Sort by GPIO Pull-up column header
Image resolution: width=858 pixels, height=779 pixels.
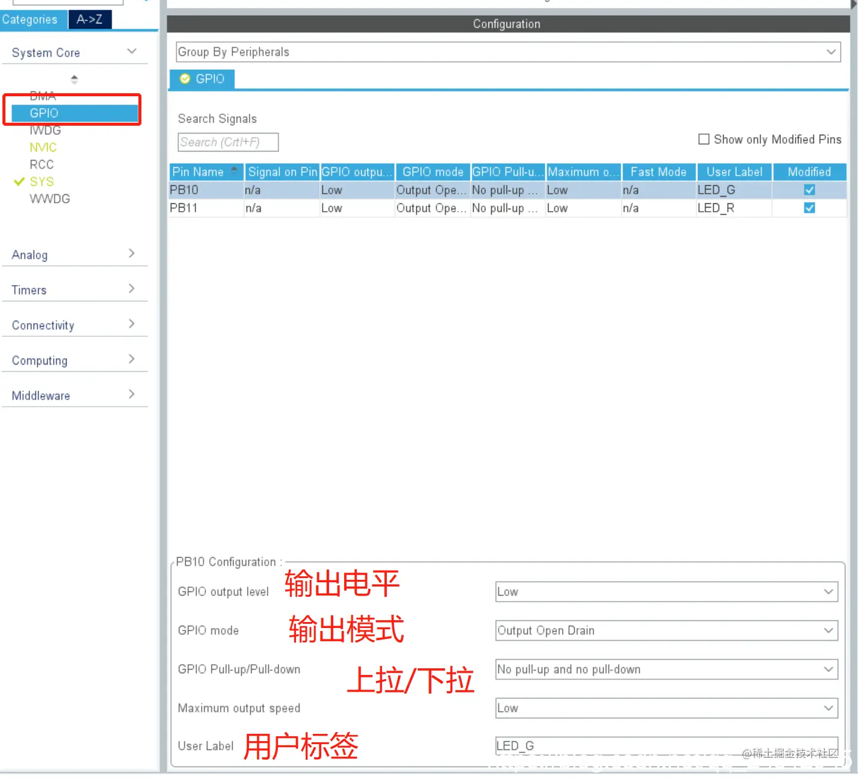click(508, 172)
